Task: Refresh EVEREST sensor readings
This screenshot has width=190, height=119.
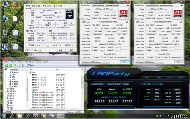Action: 19,65
